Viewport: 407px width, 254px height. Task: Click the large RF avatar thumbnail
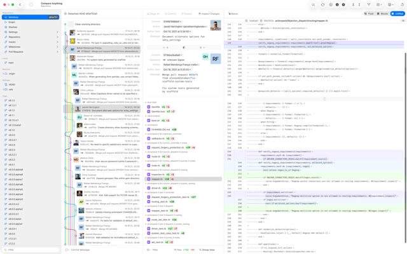(216, 59)
